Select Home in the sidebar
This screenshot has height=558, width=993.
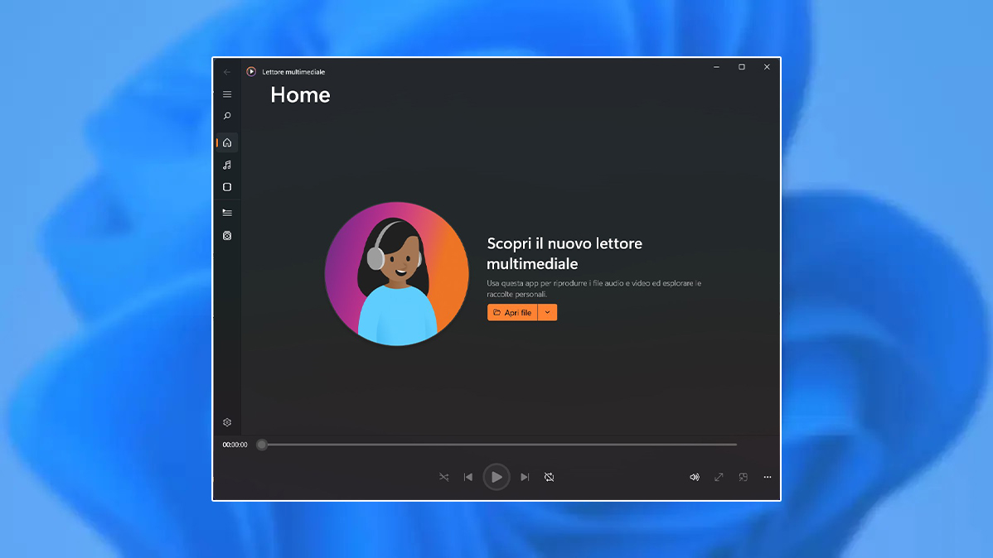(227, 143)
